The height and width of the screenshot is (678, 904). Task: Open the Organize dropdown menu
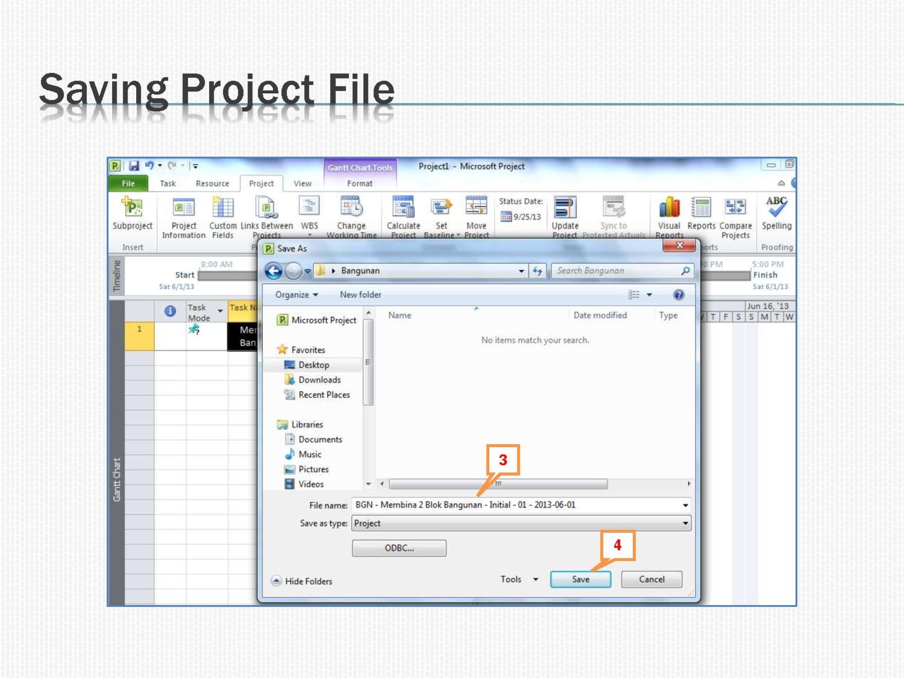[297, 294]
